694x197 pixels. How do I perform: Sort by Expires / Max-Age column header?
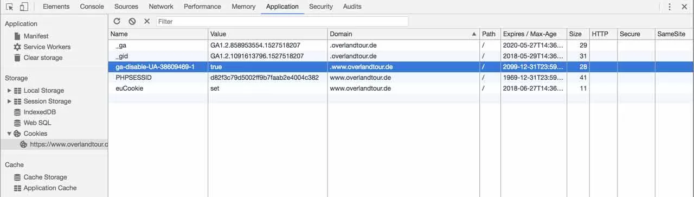[x=534, y=34]
